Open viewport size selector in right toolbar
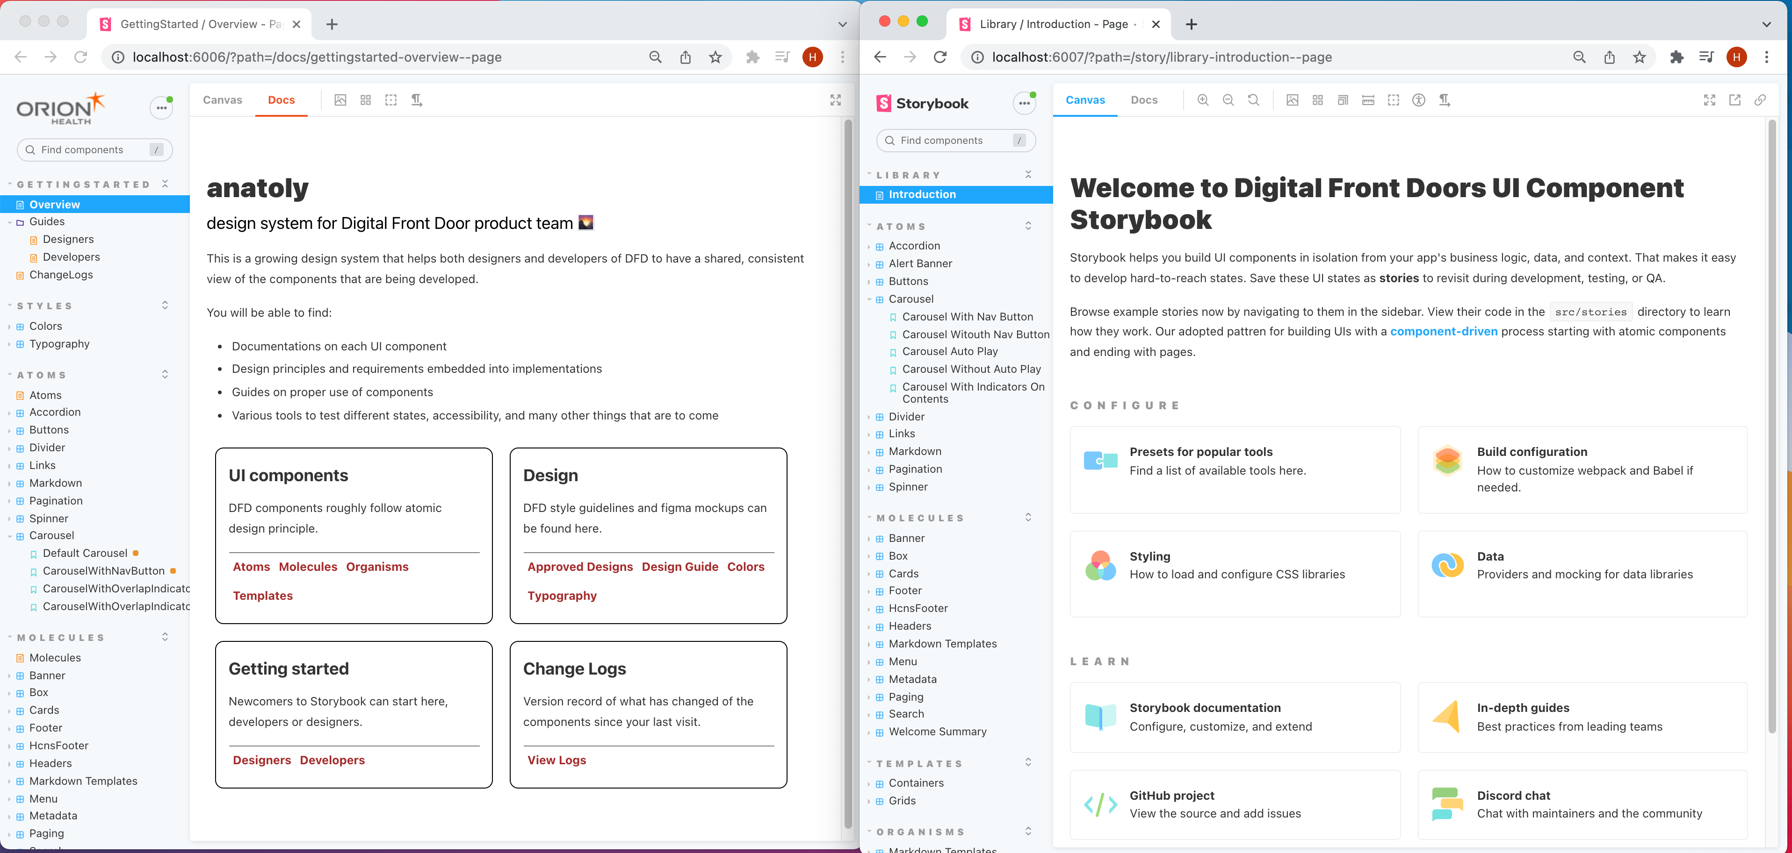Viewport: 1792px width, 853px height. (x=1343, y=100)
